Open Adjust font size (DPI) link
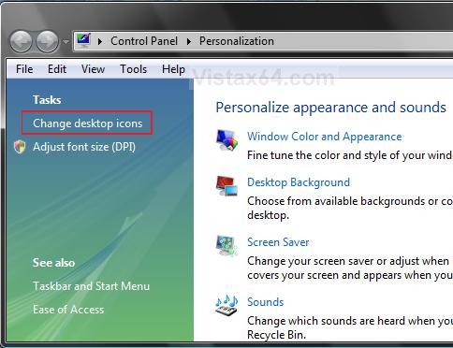This screenshot has width=453, height=348. [x=84, y=147]
